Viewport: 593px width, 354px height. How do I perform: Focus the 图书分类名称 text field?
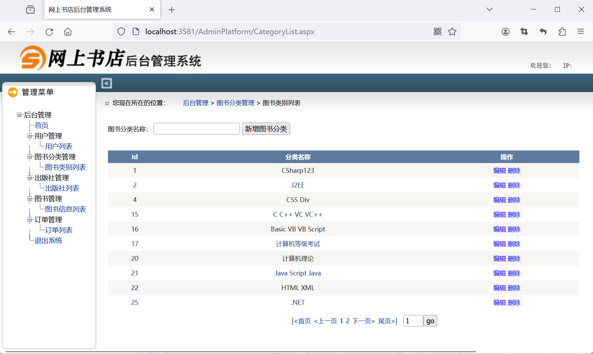(x=197, y=129)
